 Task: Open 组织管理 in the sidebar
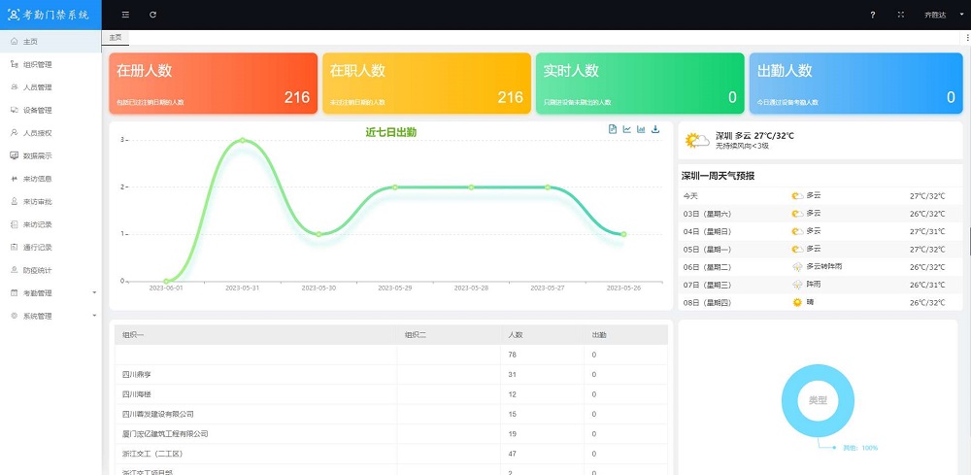[x=37, y=64]
